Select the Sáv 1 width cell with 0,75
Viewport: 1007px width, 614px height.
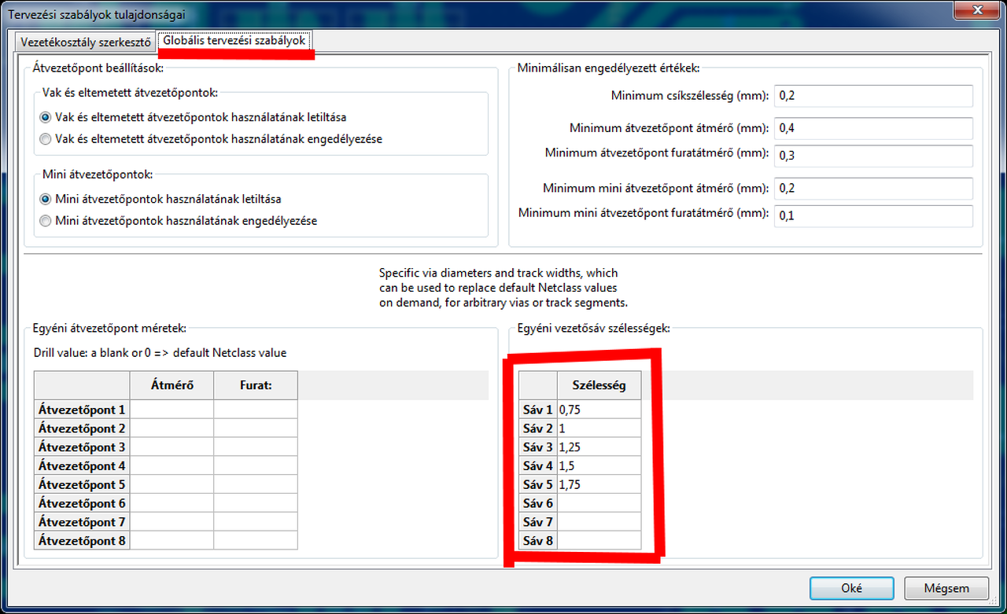(x=599, y=410)
